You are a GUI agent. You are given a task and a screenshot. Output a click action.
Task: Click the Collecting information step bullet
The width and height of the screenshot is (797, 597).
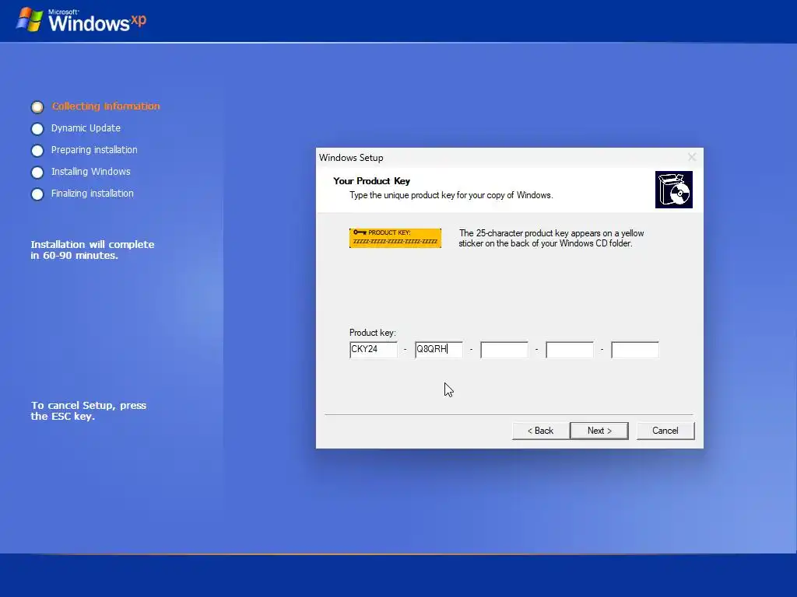tap(37, 106)
